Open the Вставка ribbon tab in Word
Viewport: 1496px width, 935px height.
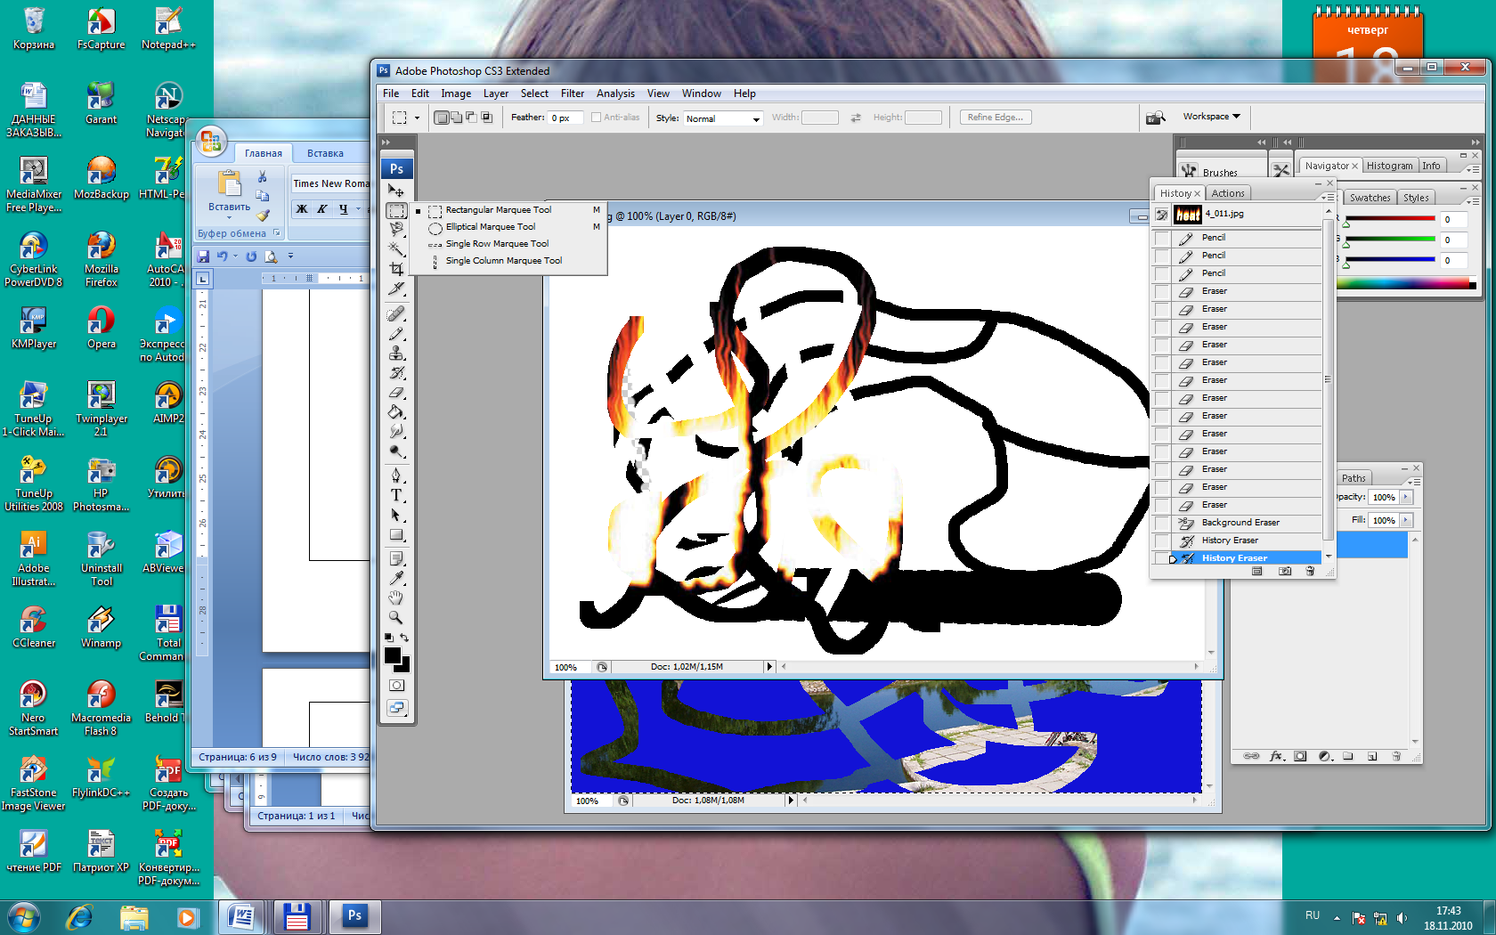pos(325,153)
